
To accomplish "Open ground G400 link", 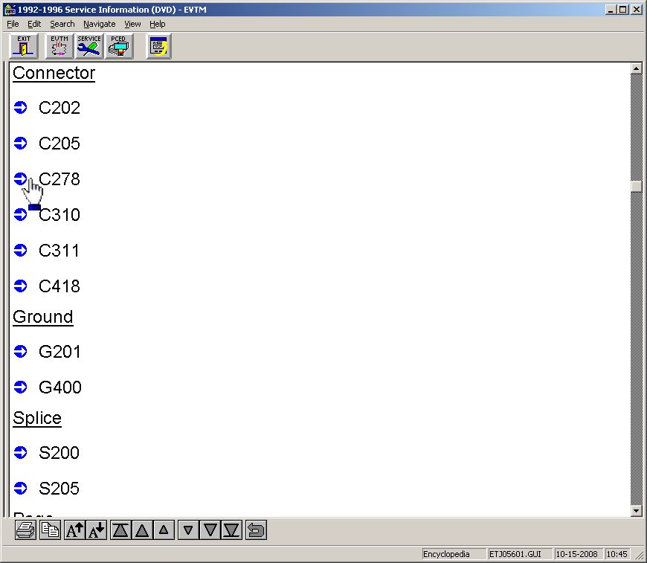I will 59,387.
